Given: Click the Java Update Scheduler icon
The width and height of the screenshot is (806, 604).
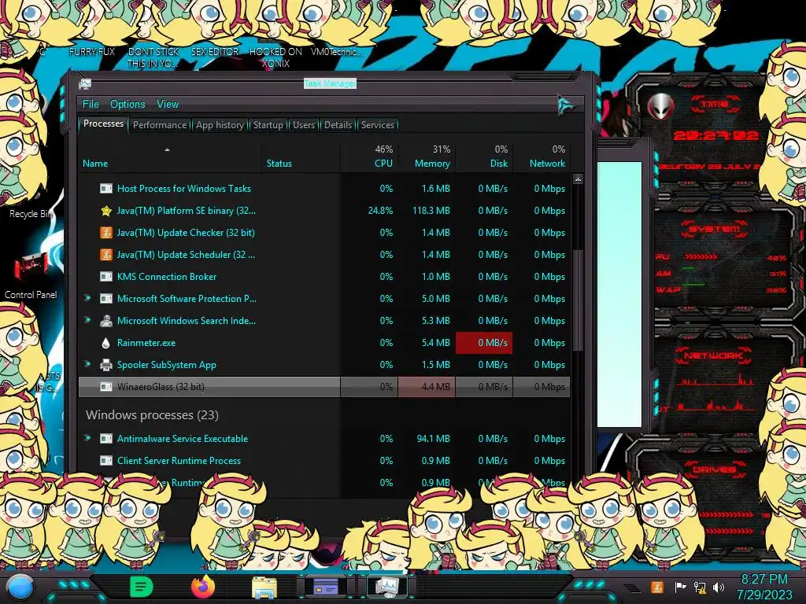Looking at the screenshot, I should (x=106, y=255).
